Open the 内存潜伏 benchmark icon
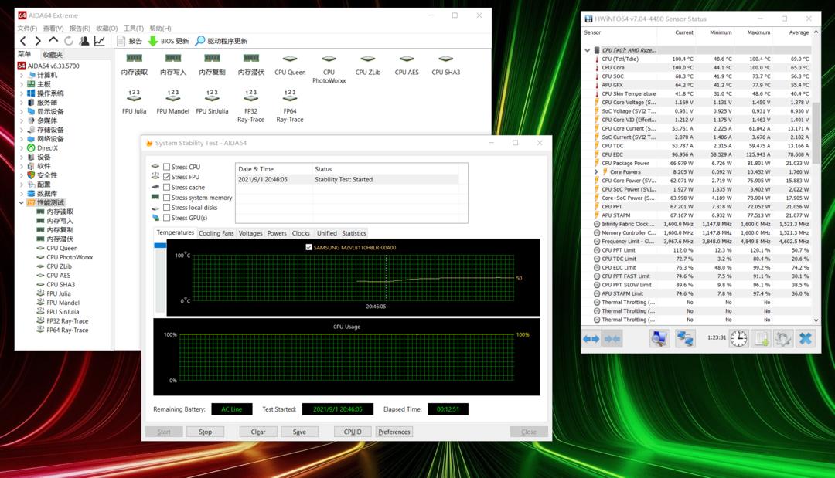This screenshot has width=835, height=478. (250, 65)
